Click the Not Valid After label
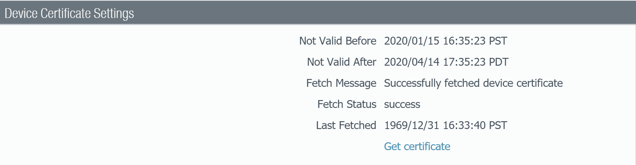636x165 pixels. (x=341, y=62)
